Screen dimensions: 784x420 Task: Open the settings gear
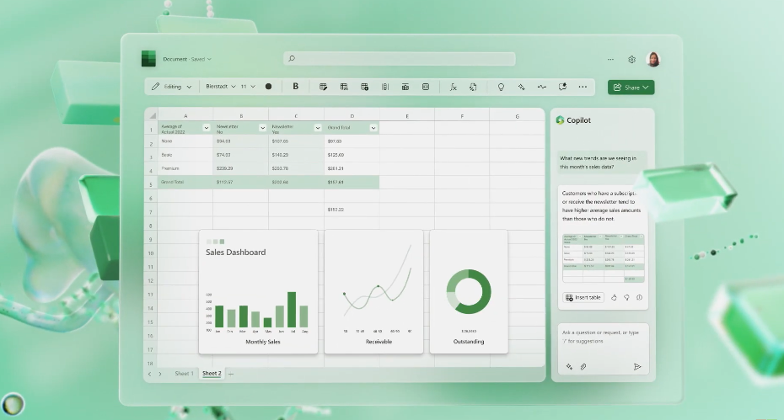coord(631,60)
